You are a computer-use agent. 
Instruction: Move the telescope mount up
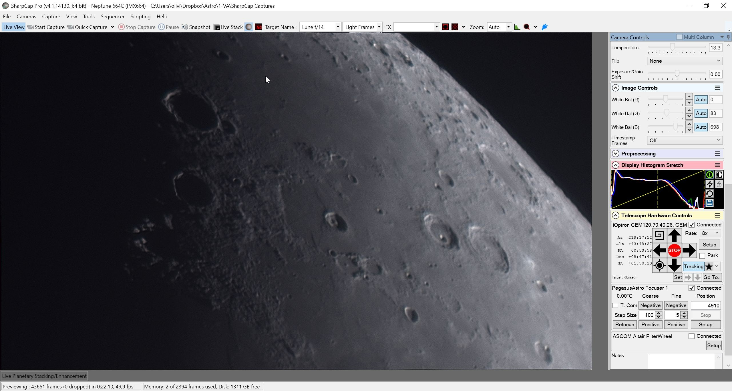click(674, 236)
